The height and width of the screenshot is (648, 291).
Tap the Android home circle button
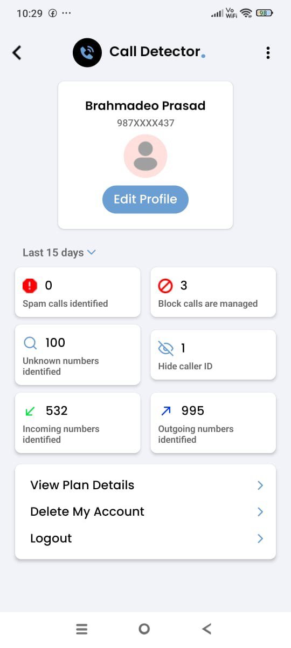144,629
